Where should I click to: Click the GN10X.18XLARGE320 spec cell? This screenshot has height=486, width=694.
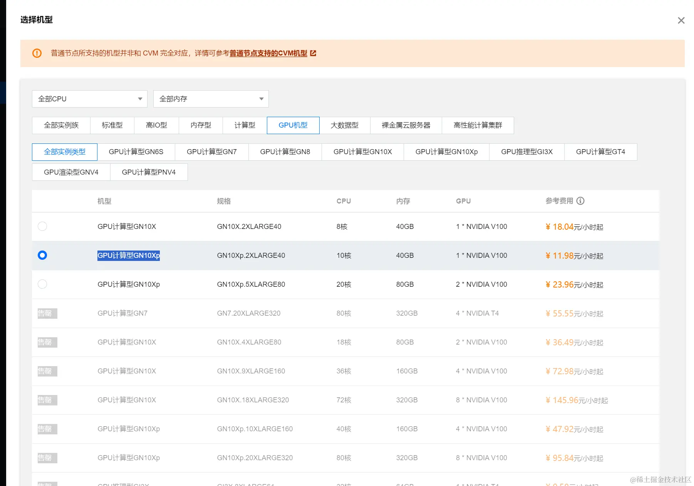pos(253,400)
